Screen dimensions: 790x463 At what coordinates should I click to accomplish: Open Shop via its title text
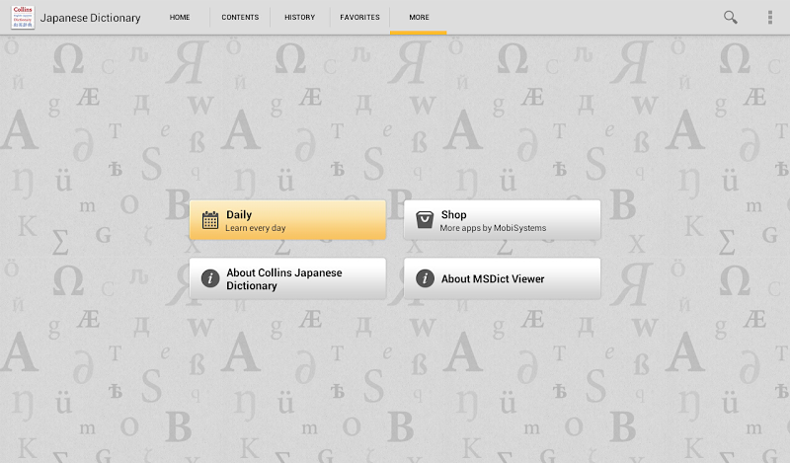[x=453, y=214]
